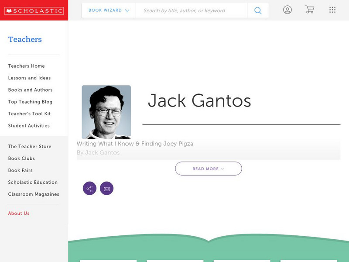Open Books and Authors
The image size is (349, 262).
(x=30, y=90)
